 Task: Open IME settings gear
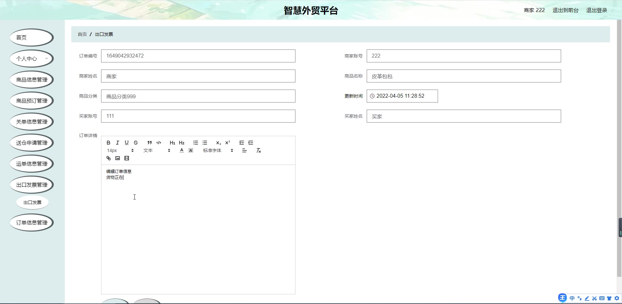[617, 298]
